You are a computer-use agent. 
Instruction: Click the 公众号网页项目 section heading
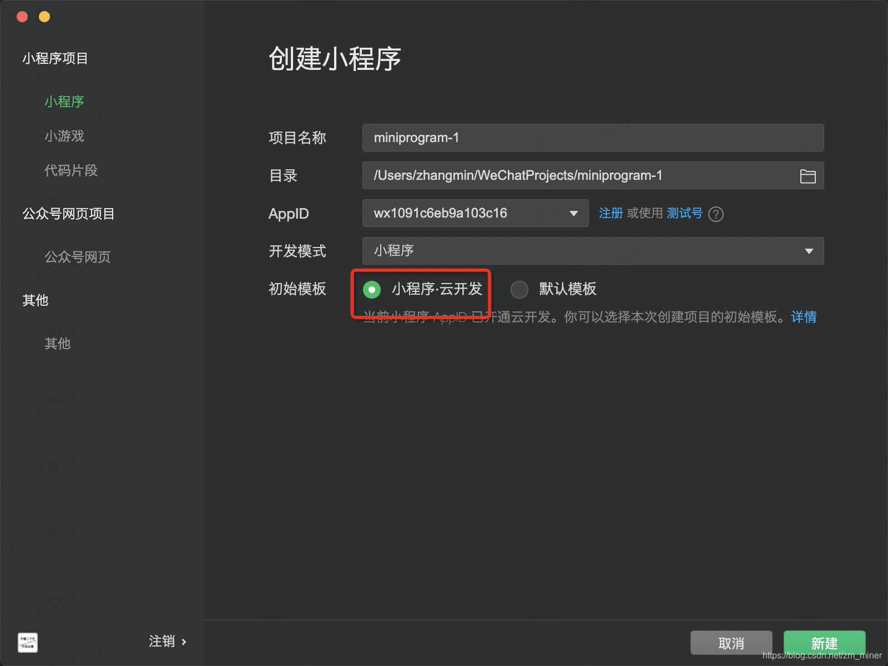click(68, 214)
